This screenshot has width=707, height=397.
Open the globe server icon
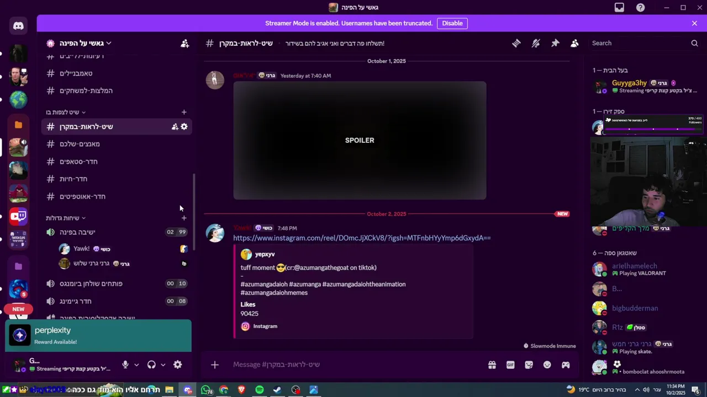(x=18, y=100)
